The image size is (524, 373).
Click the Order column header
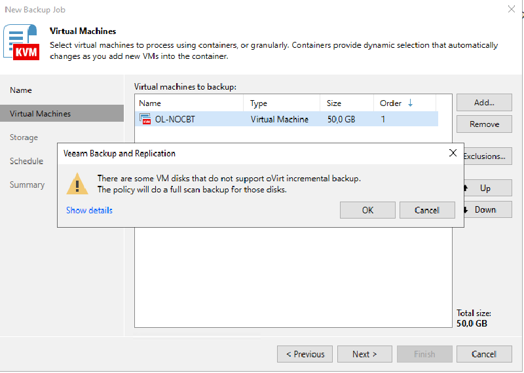405,103
